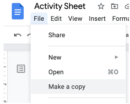Choose Make a copy
This screenshot has width=130, height=104.
(78, 87)
